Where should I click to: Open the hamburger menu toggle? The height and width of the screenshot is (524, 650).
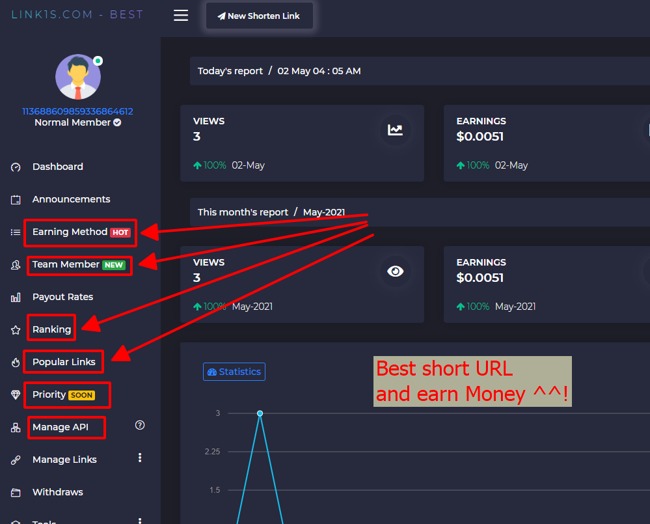click(x=181, y=16)
